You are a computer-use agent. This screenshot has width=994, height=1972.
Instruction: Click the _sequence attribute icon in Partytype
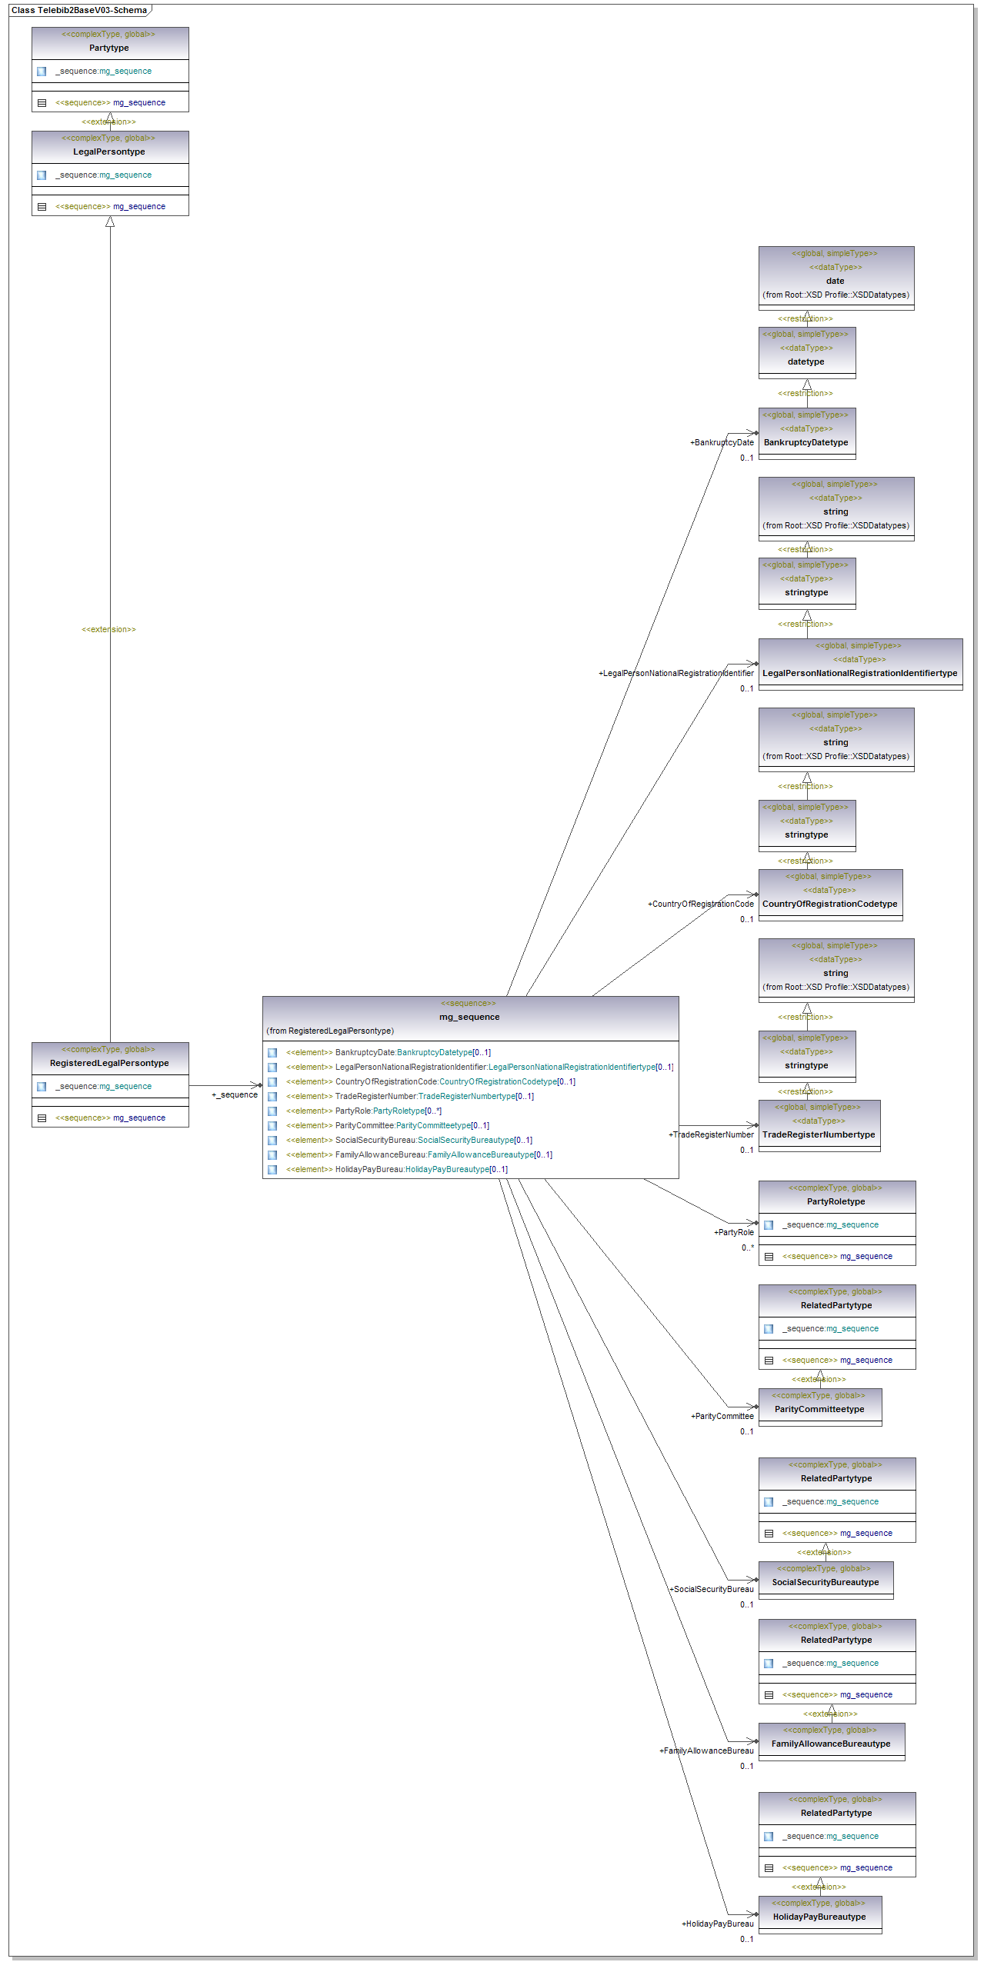click(x=42, y=72)
